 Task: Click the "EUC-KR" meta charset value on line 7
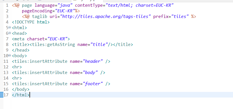tap(57, 39)
